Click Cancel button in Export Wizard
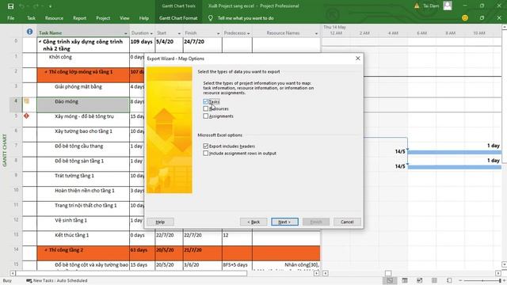The image size is (507, 285). [347, 222]
